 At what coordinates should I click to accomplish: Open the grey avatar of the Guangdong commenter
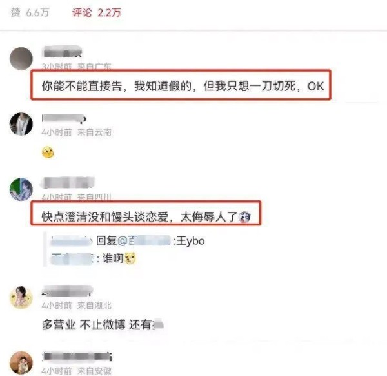point(21,59)
